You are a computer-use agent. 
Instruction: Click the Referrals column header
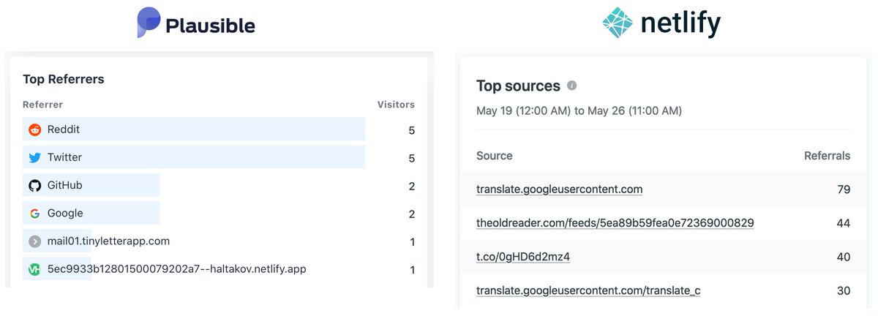pyautogui.click(x=828, y=156)
